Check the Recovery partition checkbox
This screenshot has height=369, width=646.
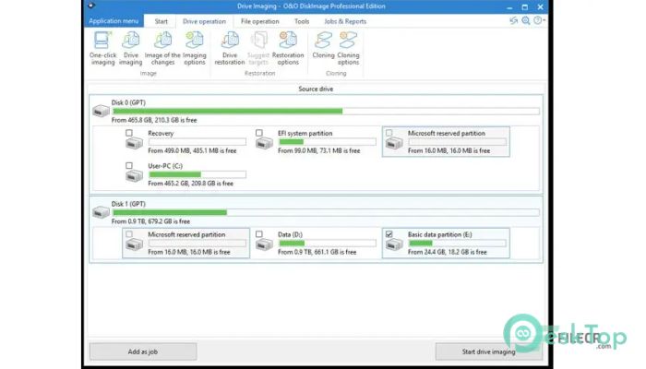129,133
